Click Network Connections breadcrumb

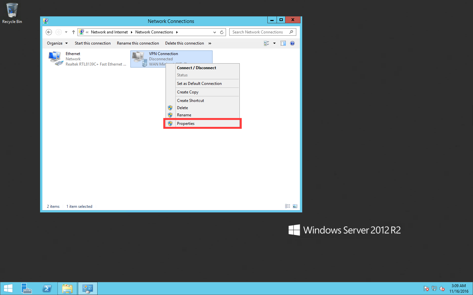pyautogui.click(x=154, y=32)
